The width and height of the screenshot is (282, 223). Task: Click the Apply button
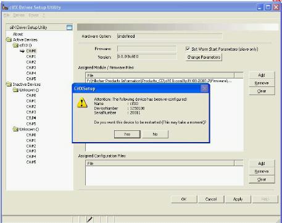(238, 199)
